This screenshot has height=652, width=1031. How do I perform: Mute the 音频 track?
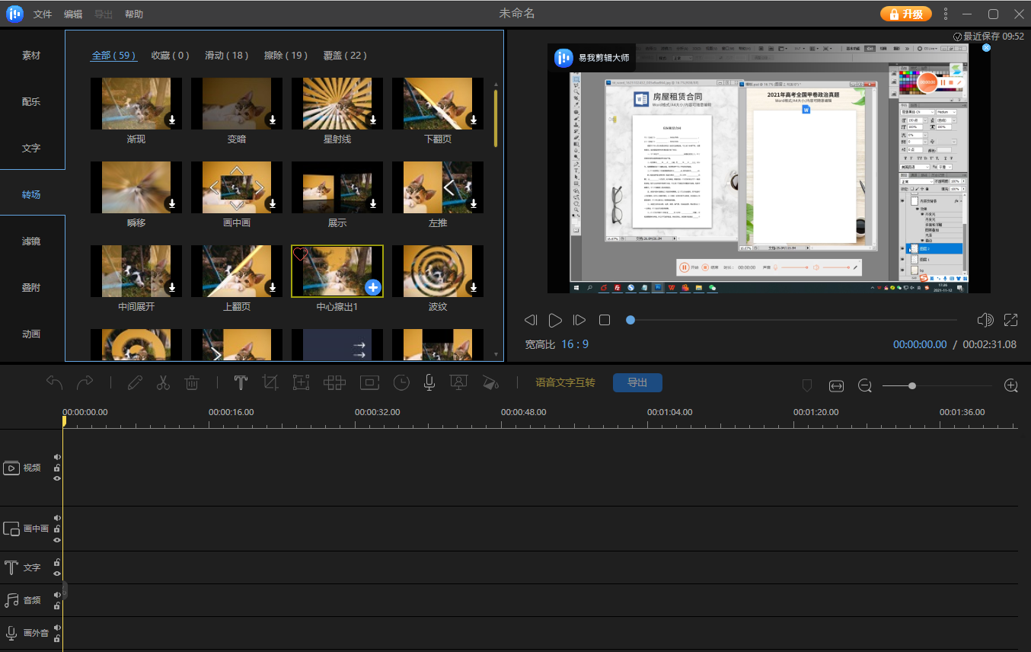tap(57, 595)
